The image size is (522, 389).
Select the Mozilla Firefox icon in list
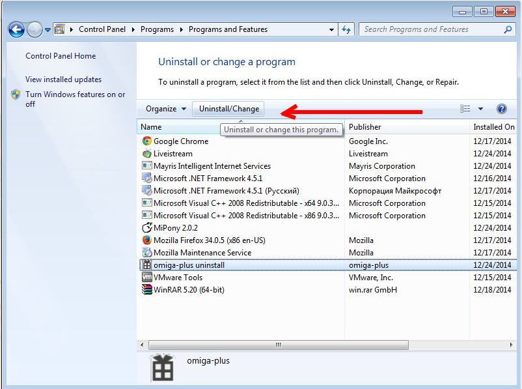[147, 240]
